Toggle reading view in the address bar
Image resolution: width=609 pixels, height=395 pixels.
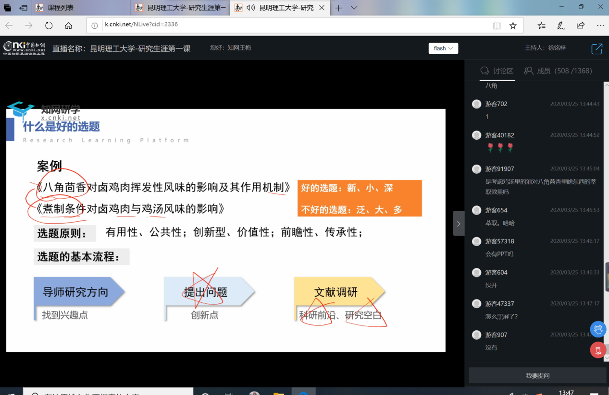(x=497, y=26)
